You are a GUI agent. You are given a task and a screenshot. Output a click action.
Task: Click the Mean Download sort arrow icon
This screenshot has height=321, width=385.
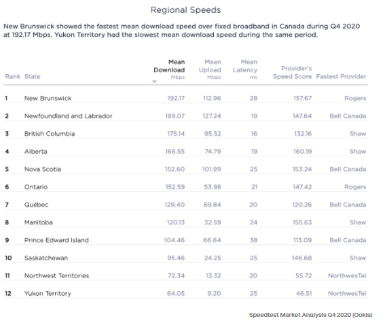(154, 82)
